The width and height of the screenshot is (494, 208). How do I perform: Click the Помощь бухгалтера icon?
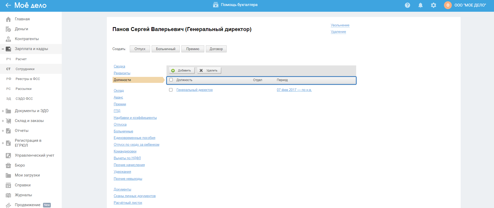click(216, 5)
